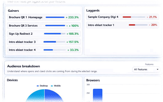Open the All features dropdown
Screen dimensions: 163x102
[x=146, y=69]
